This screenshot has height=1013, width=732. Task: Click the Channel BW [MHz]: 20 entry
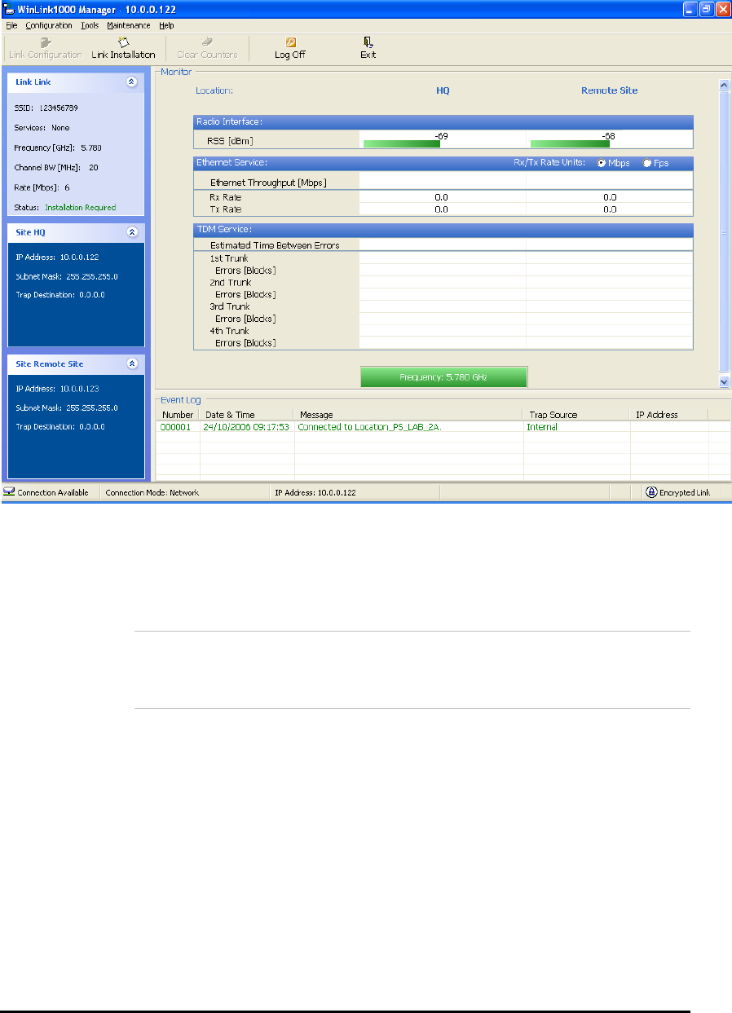pos(56,168)
